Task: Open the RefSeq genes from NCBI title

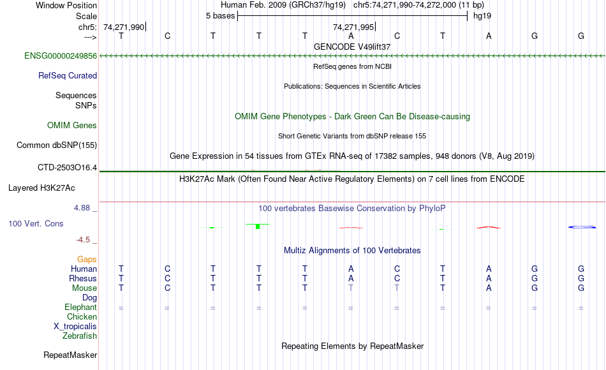Action: 353,66
